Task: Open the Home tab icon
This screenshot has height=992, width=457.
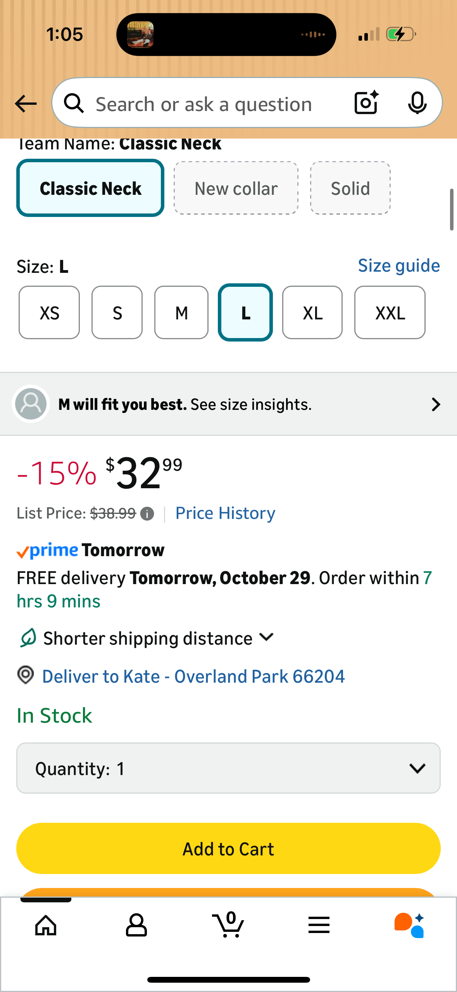Action: [x=46, y=925]
